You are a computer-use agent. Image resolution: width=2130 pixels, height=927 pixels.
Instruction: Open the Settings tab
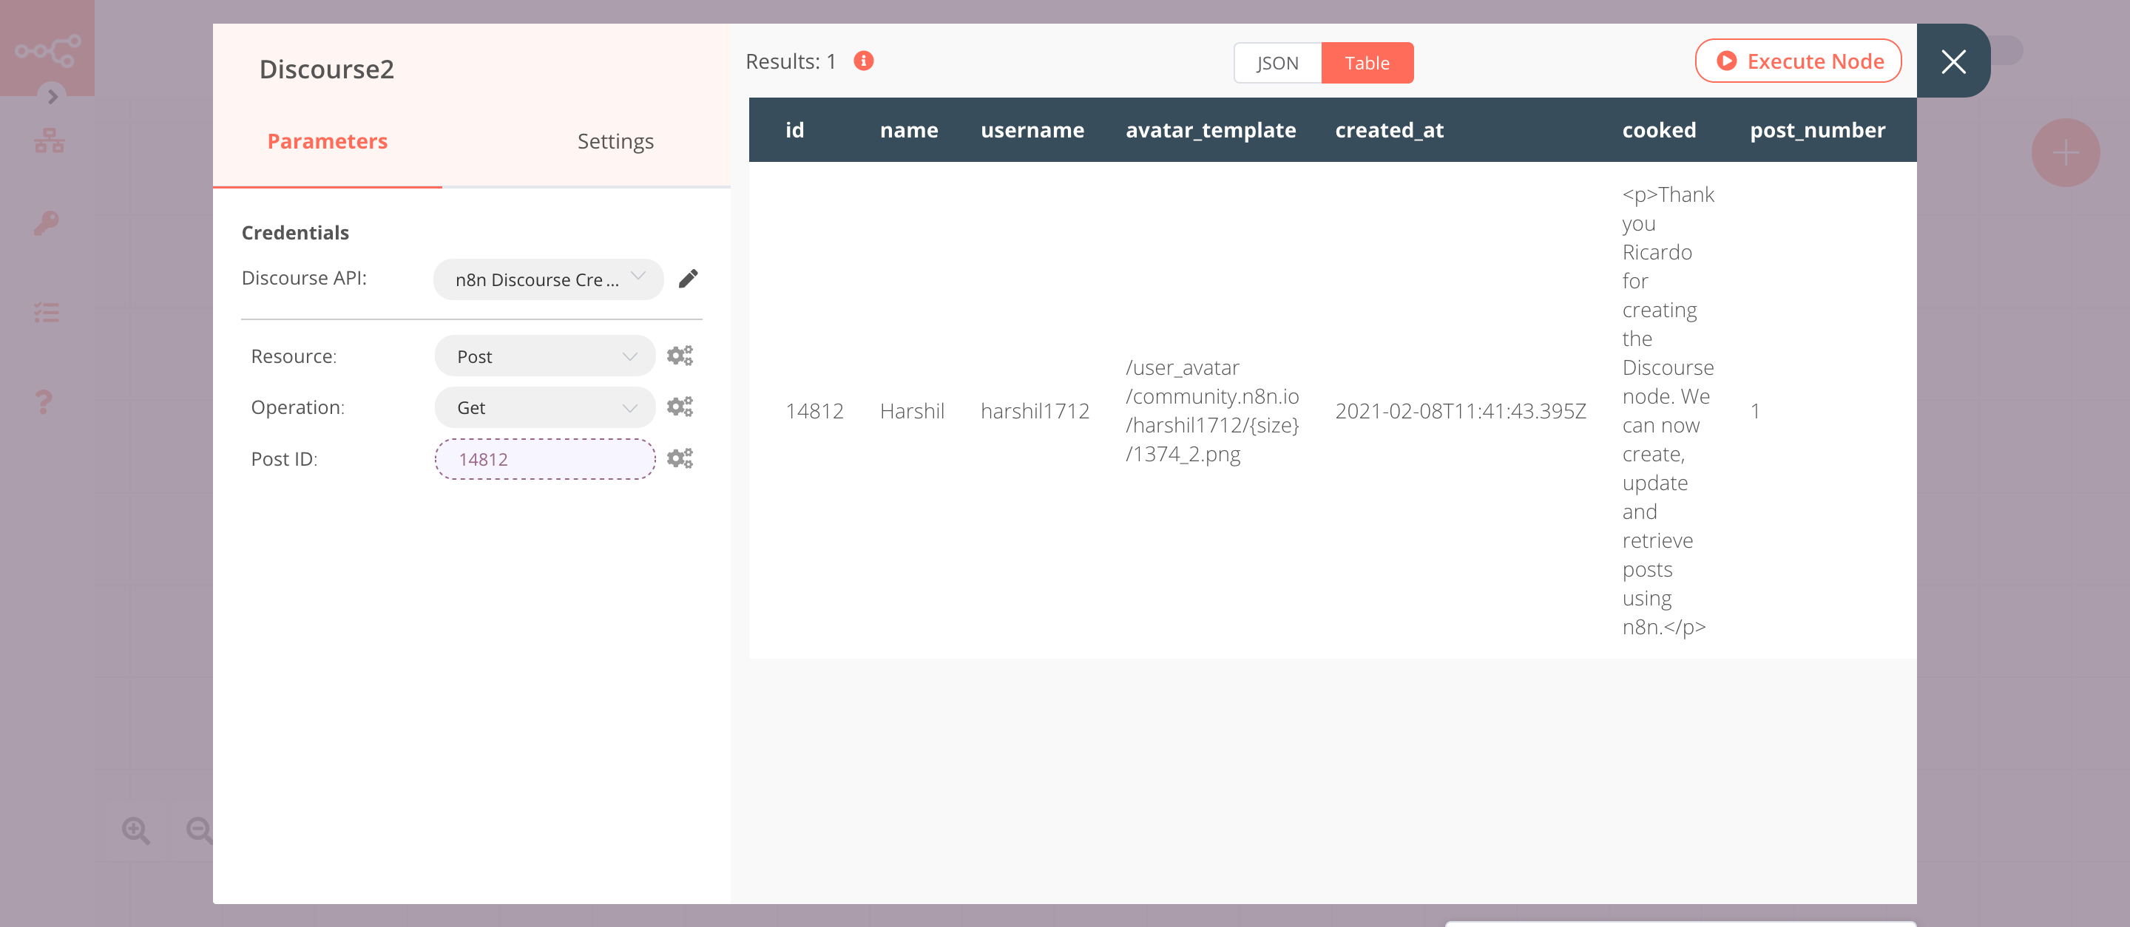(614, 140)
